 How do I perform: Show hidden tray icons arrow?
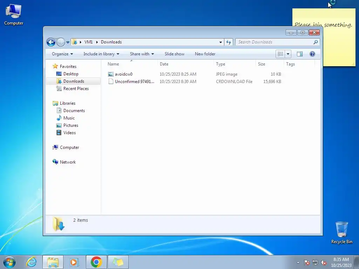pos(298,262)
